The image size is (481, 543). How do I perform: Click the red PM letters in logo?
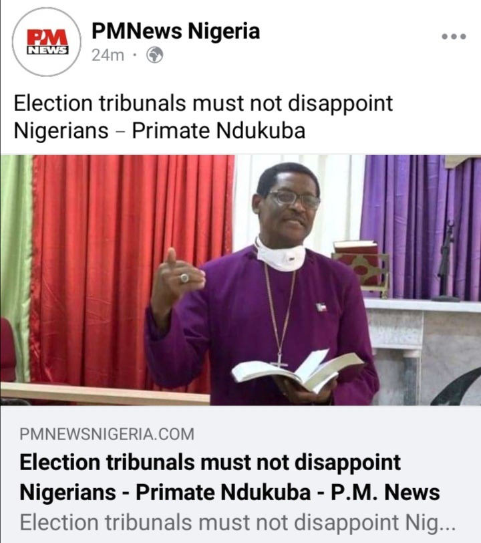tap(47, 37)
